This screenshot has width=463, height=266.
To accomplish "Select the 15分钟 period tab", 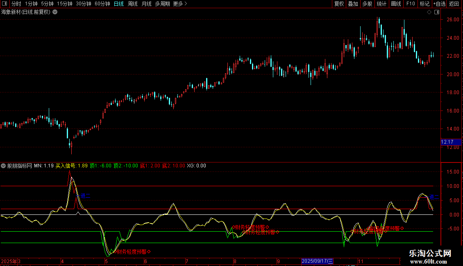I will 64,4.
